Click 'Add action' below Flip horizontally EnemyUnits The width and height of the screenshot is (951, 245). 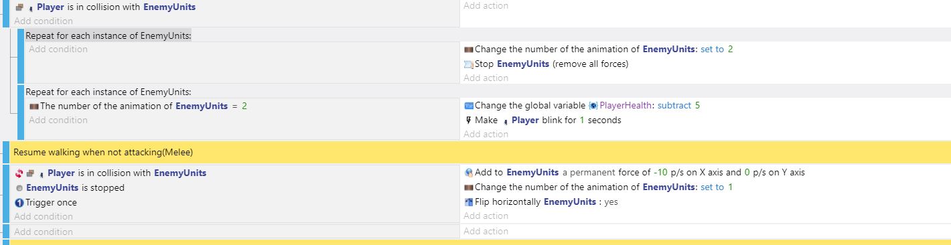(x=486, y=216)
